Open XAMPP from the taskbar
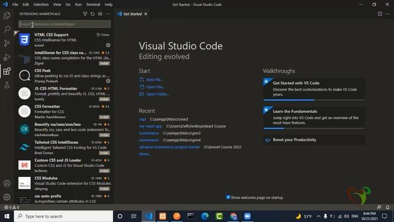This screenshot has height=222, width=394. [x=163, y=216]
